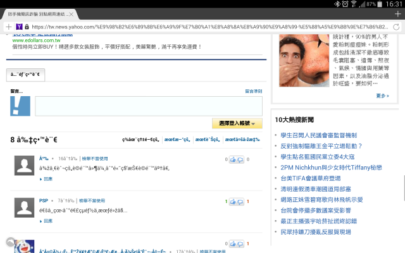Tap the sort option left of the other three
This screenshot has width=405, height=253.
[140, 140]
